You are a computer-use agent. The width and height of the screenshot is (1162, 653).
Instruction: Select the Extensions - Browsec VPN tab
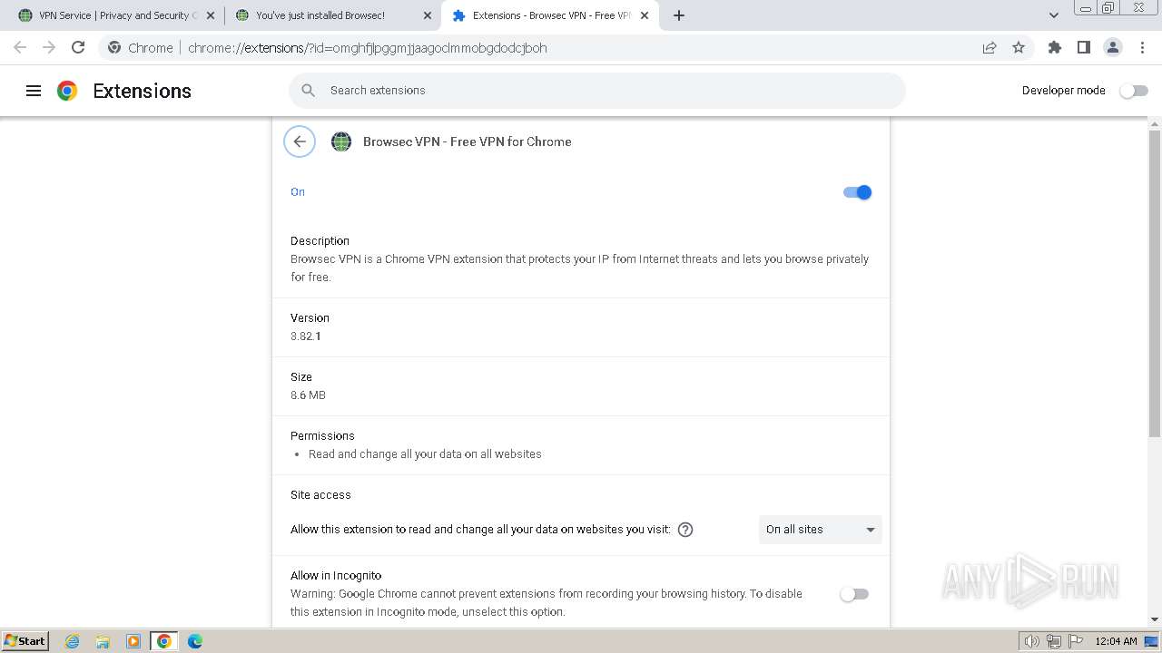click(x=551, y=15)
